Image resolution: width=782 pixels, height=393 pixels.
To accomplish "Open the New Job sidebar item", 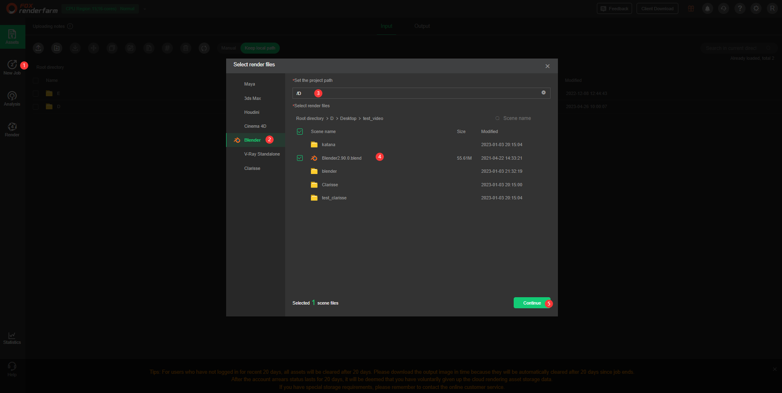I will [x=12, y=68].
